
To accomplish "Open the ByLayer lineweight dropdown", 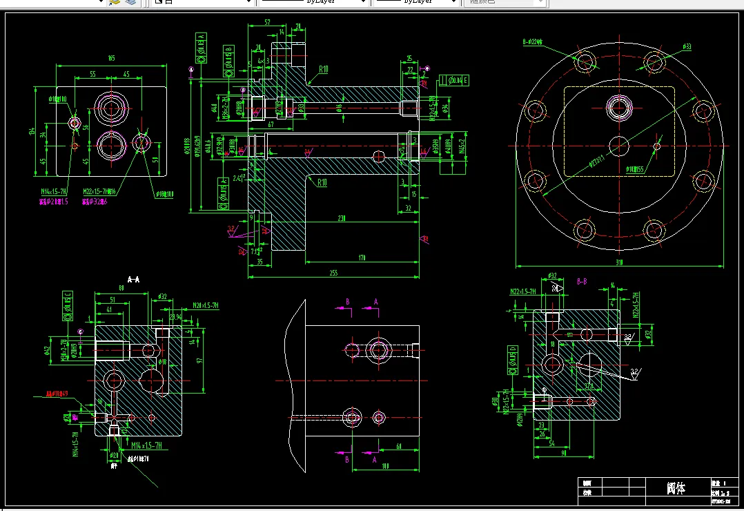I will 453,2.
